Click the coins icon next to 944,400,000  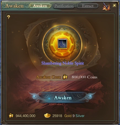(11, 116)
